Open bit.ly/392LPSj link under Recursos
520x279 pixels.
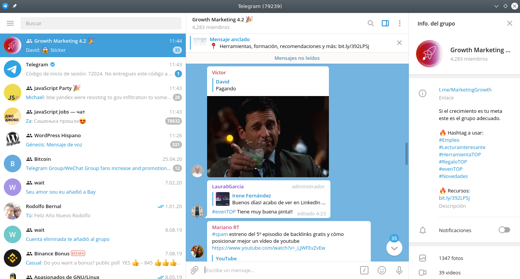coord(454,198)
